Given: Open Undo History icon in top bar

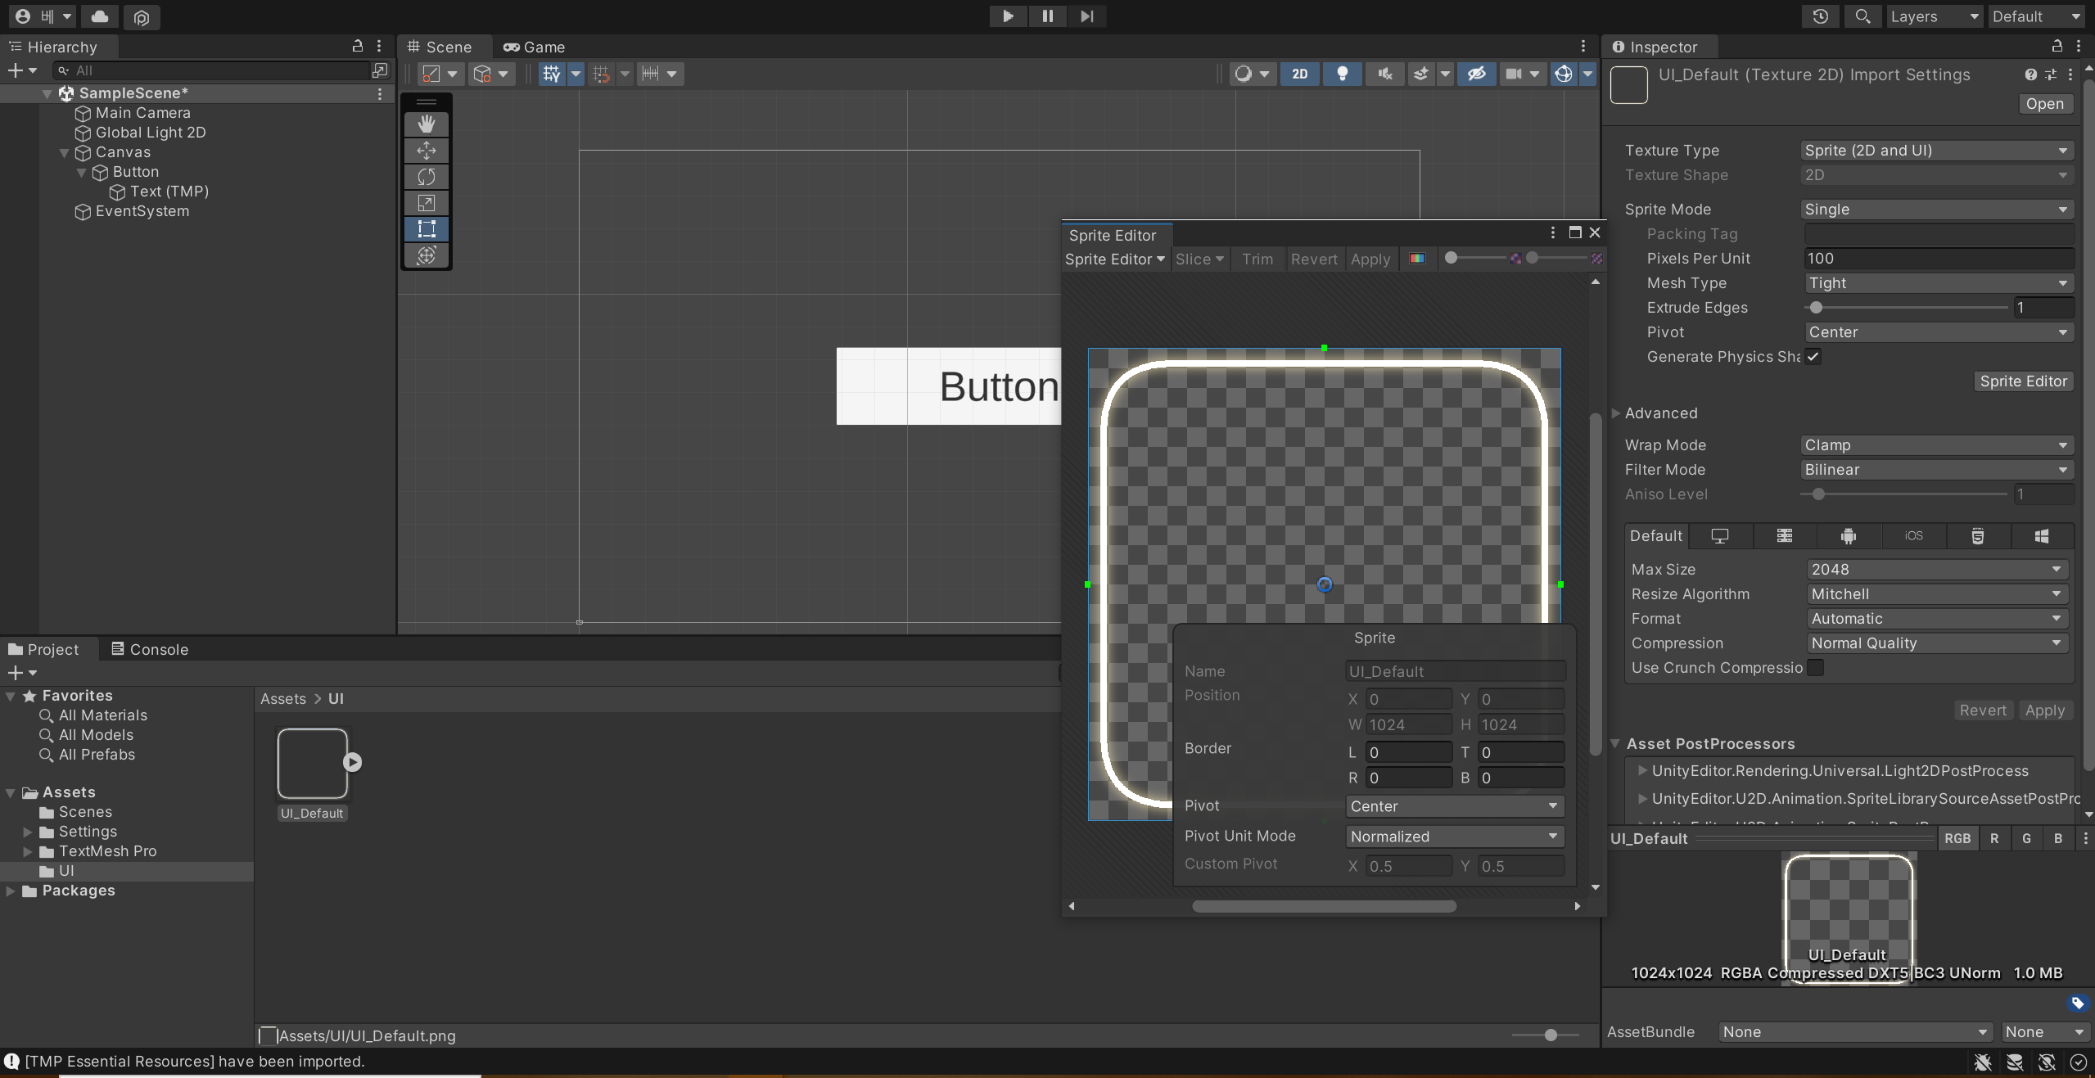Looking at the screenshot, I should 1820,16.
